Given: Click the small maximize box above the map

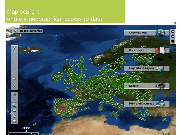Looking at the screenshot, I should 175,23.
